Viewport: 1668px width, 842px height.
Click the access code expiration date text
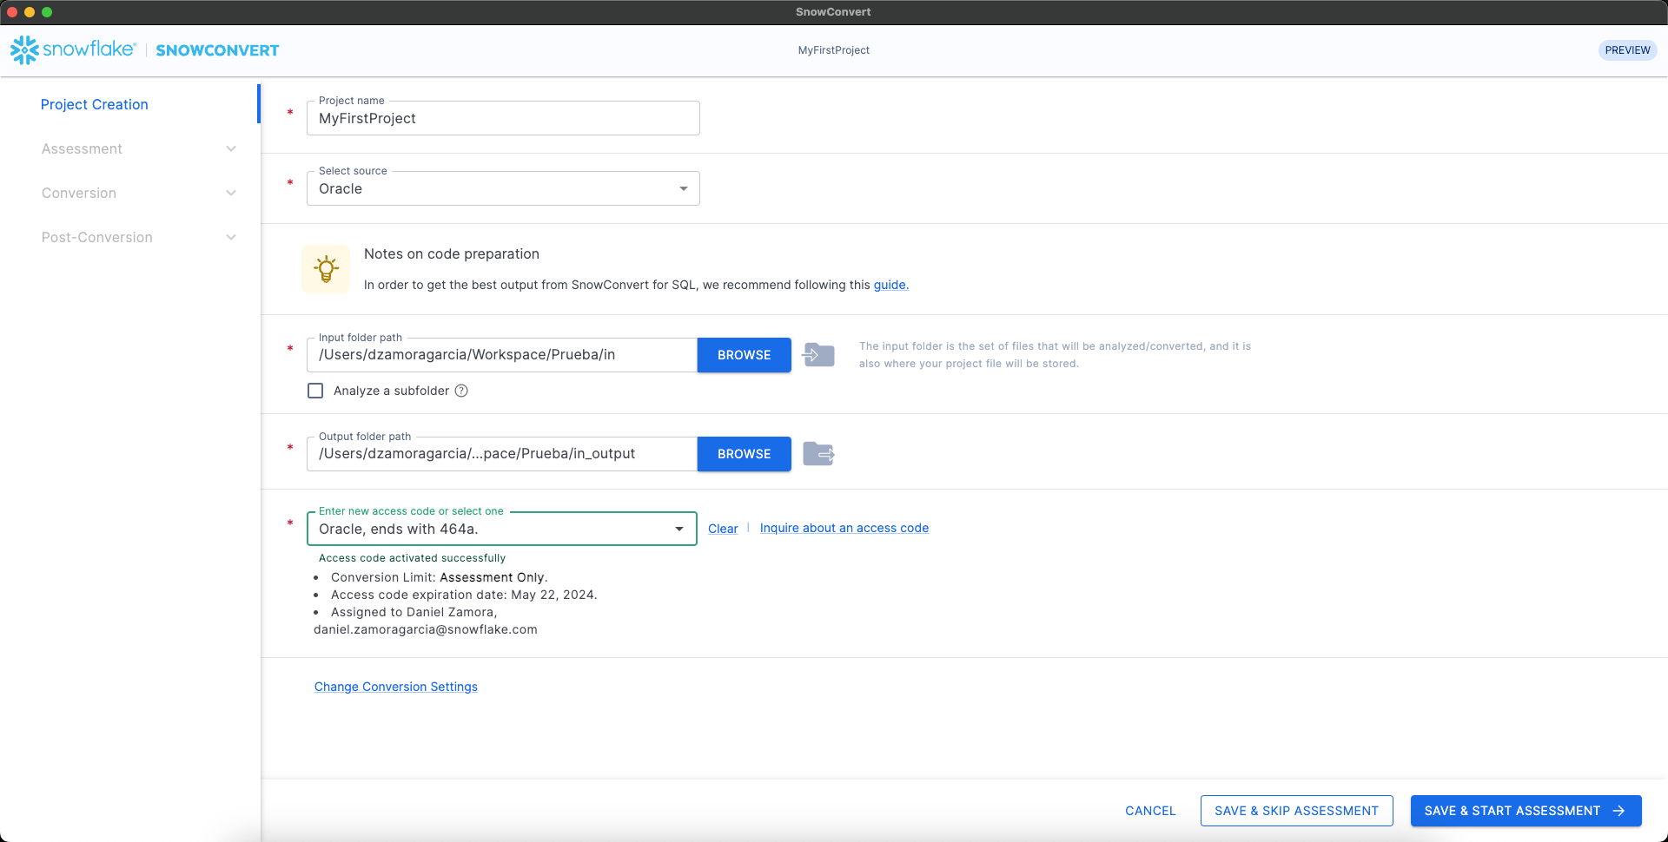click(464, 595)
